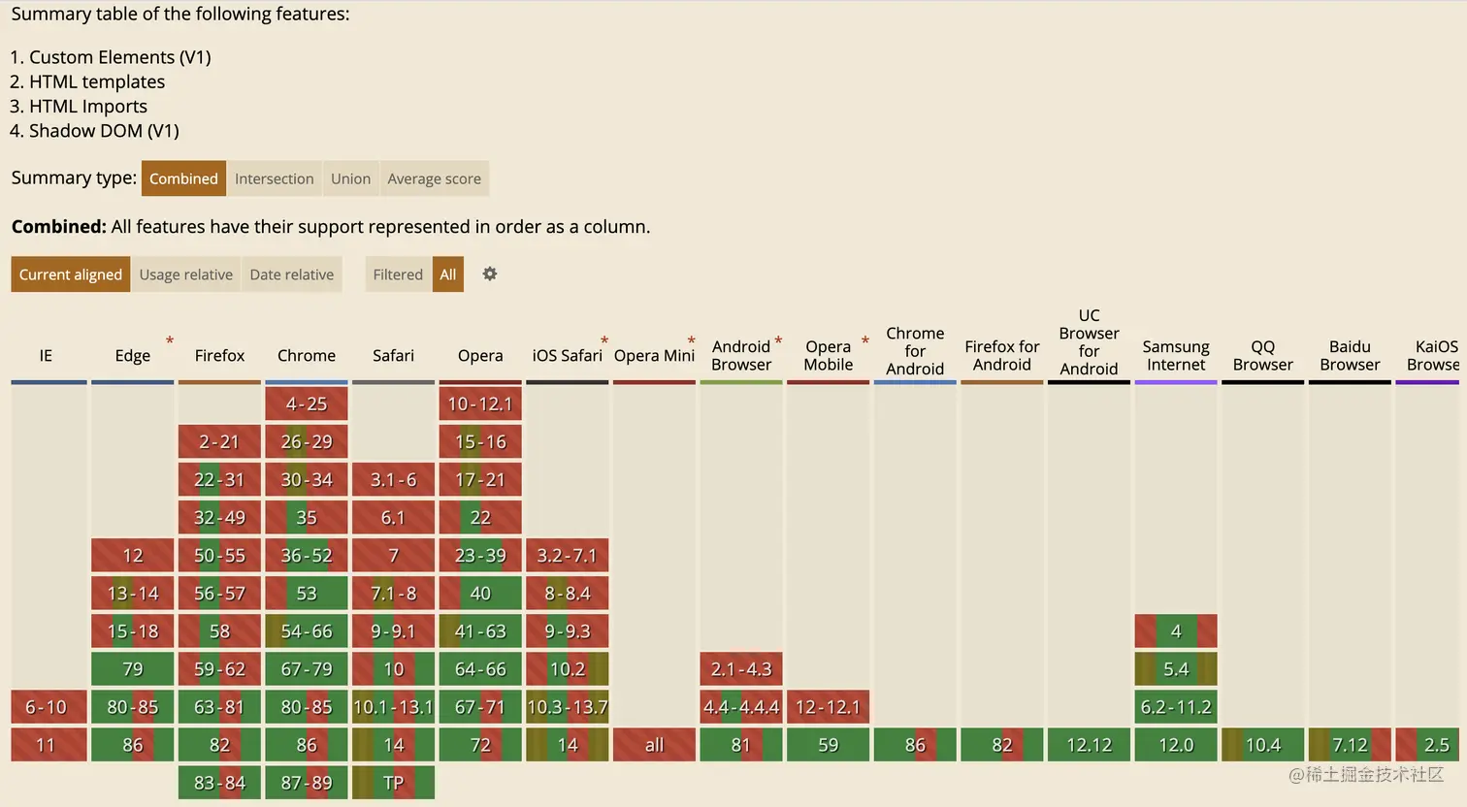This screenshot has height=807, width=1467.
Task: Click the Baidu Browser 7.12 cell
Action: coord(1350,745)
